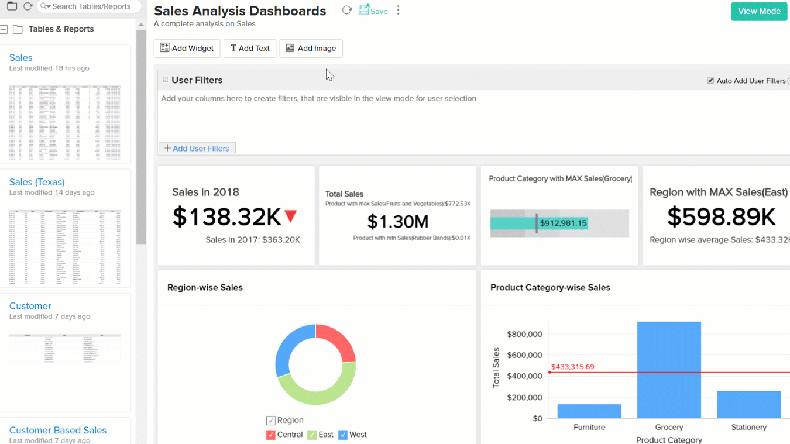Viewport: 790px width, 444px height.
Task: Switch to View Mode
Action: pos(759,11)
